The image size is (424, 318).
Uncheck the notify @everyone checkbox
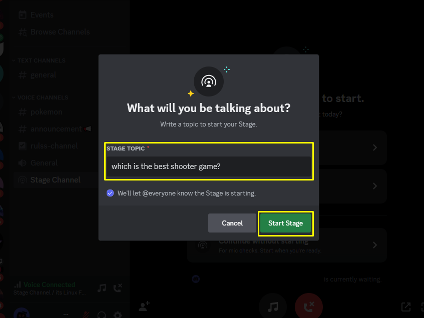click(x=110, y=193)
